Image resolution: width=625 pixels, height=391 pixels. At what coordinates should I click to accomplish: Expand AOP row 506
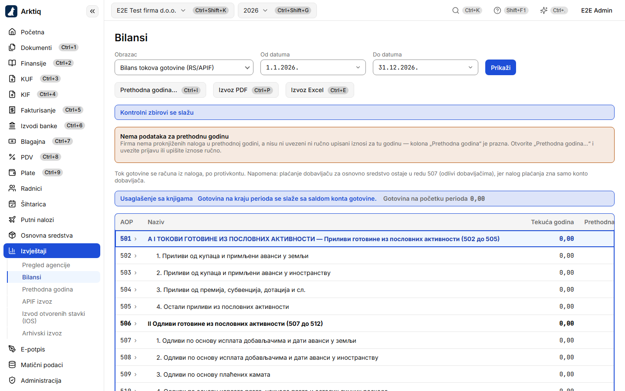tap(135, 324)
